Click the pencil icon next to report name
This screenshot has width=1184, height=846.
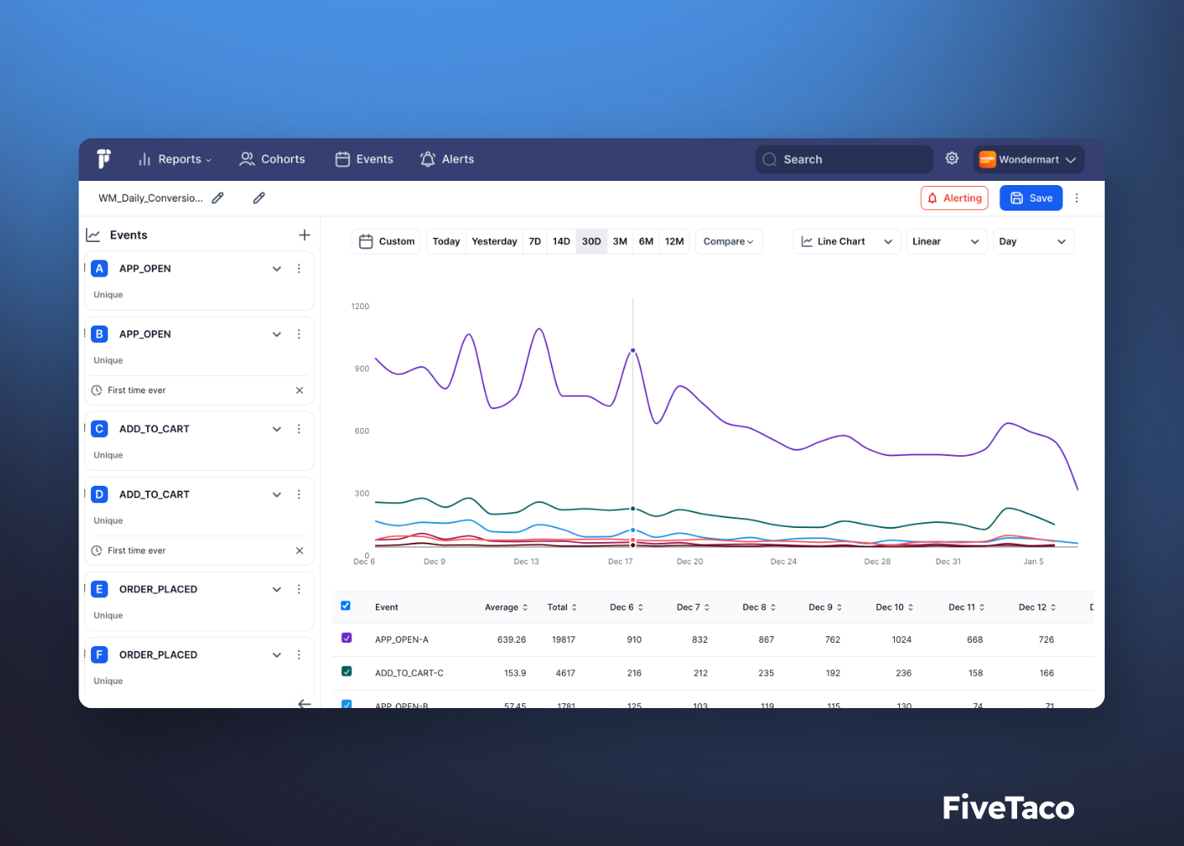(218, 198)
